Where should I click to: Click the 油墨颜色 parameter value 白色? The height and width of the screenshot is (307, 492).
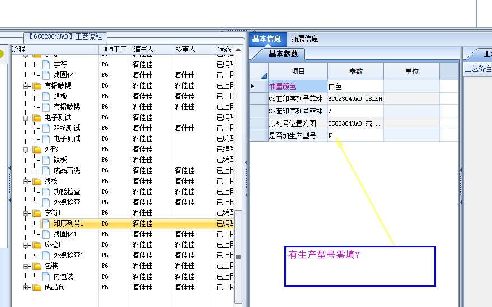tap(355, 87)
